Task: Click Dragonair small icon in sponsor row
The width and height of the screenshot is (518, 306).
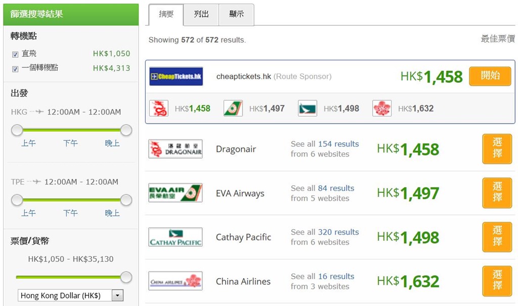Action: (158, 108)
